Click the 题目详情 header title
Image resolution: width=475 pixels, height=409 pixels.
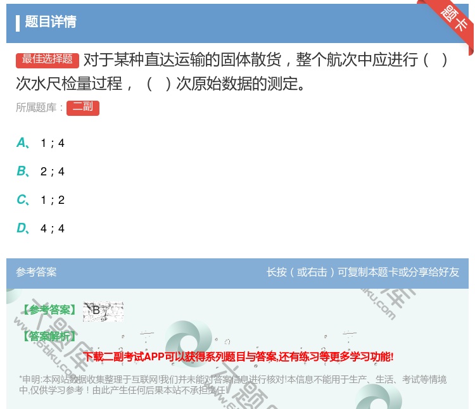pos(51,22)
